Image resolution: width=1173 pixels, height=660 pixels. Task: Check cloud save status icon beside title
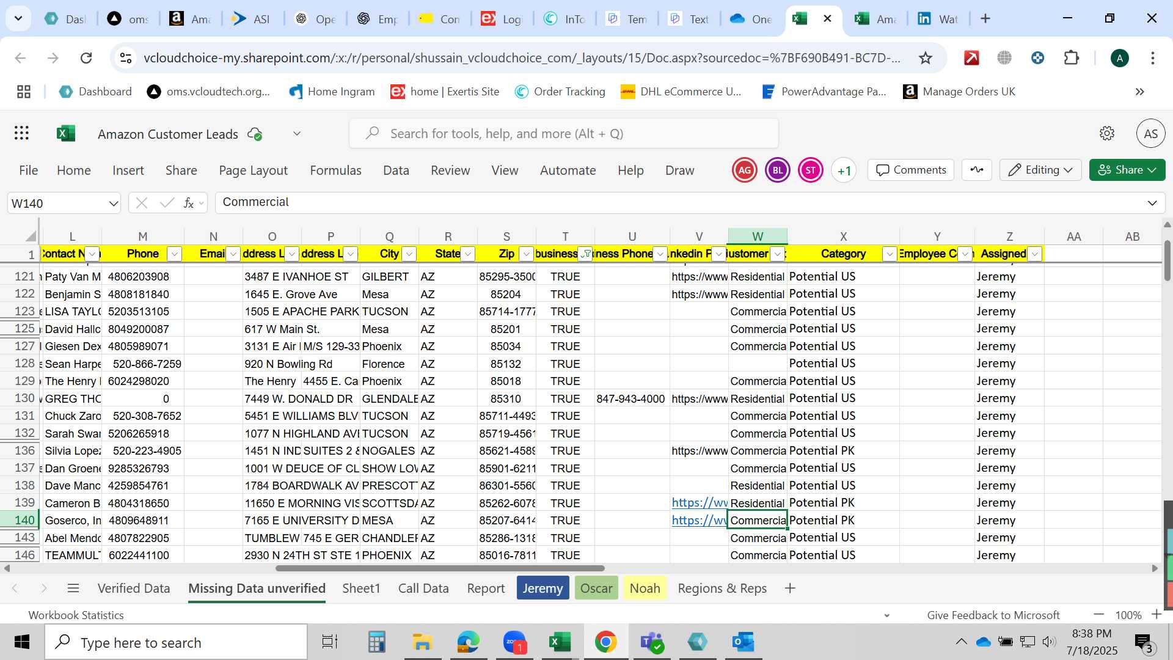coord(255,134)
